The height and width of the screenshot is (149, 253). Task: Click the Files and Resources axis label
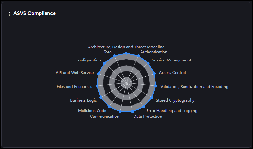[x=74, y=87]
